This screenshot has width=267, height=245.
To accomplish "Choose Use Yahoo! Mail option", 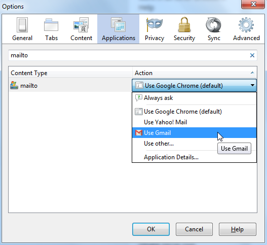I will 194,122.
